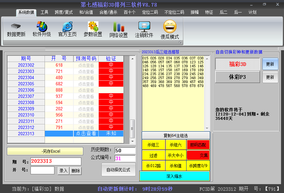Screen dimensions: 284x193
Task: Focus the 期号 input field
Action: pyautogui.click(x=56, y=161)
